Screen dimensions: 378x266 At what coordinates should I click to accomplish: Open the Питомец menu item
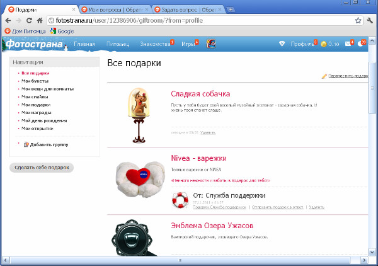pyautogui.click(x=118, y=44)
